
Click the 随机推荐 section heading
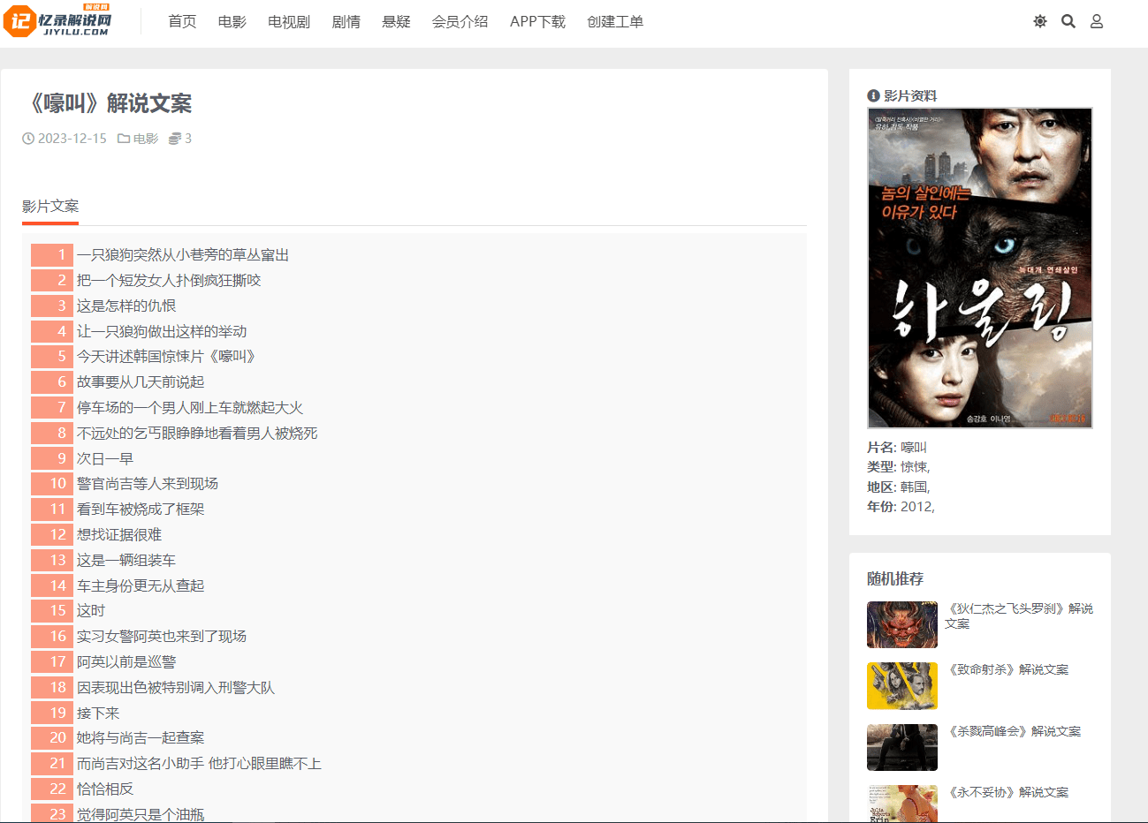[895, 579]
